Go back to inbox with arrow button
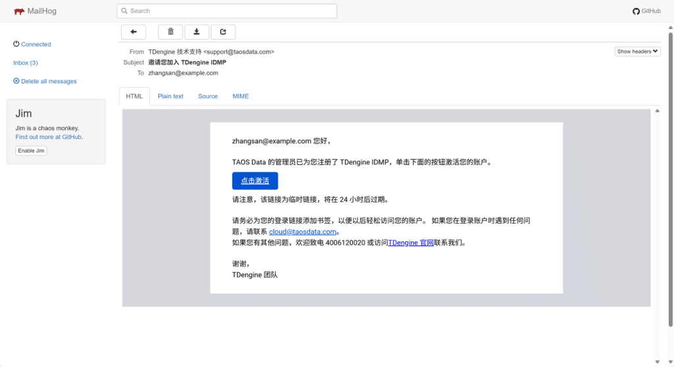The width and height of the screenshot is (674, 367). [x=133, y=32]
